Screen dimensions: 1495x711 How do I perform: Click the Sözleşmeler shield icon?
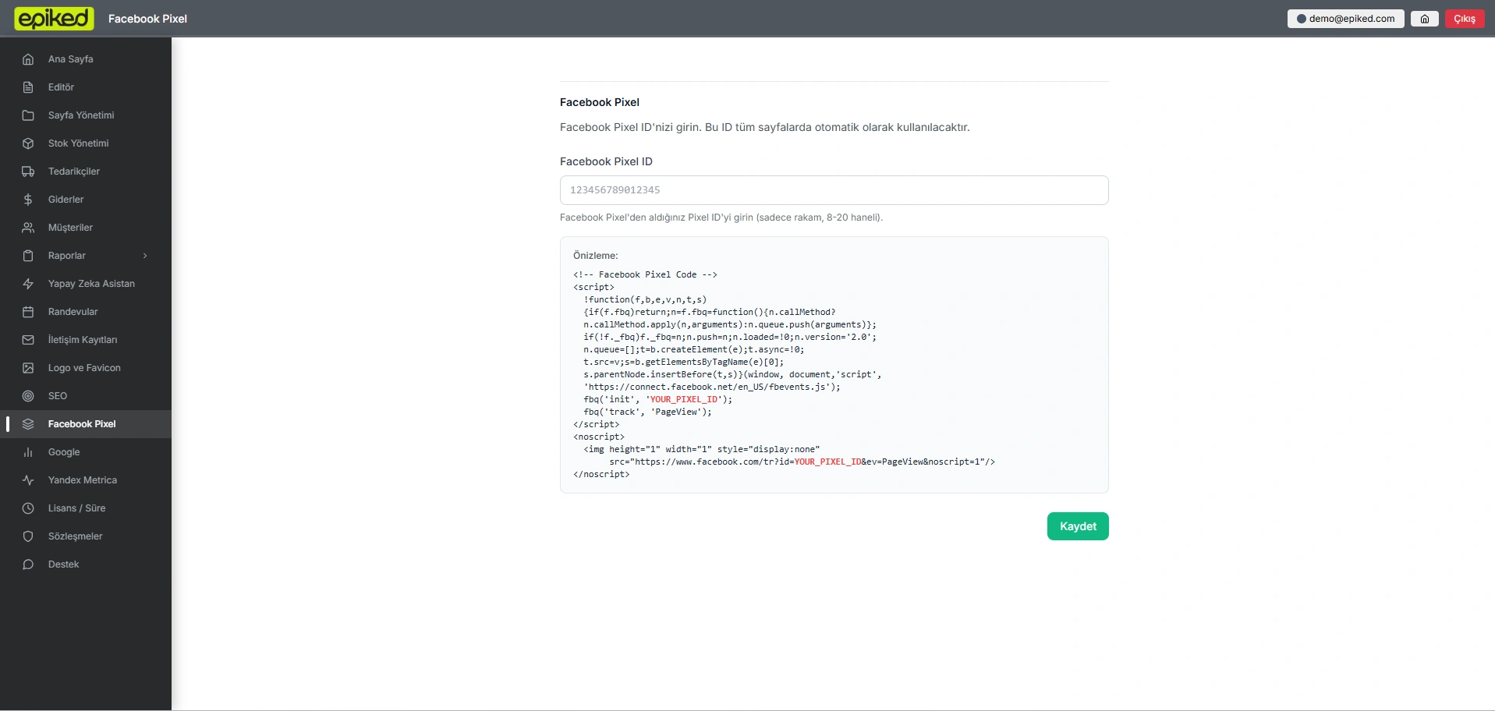click(x=28, y=536)
